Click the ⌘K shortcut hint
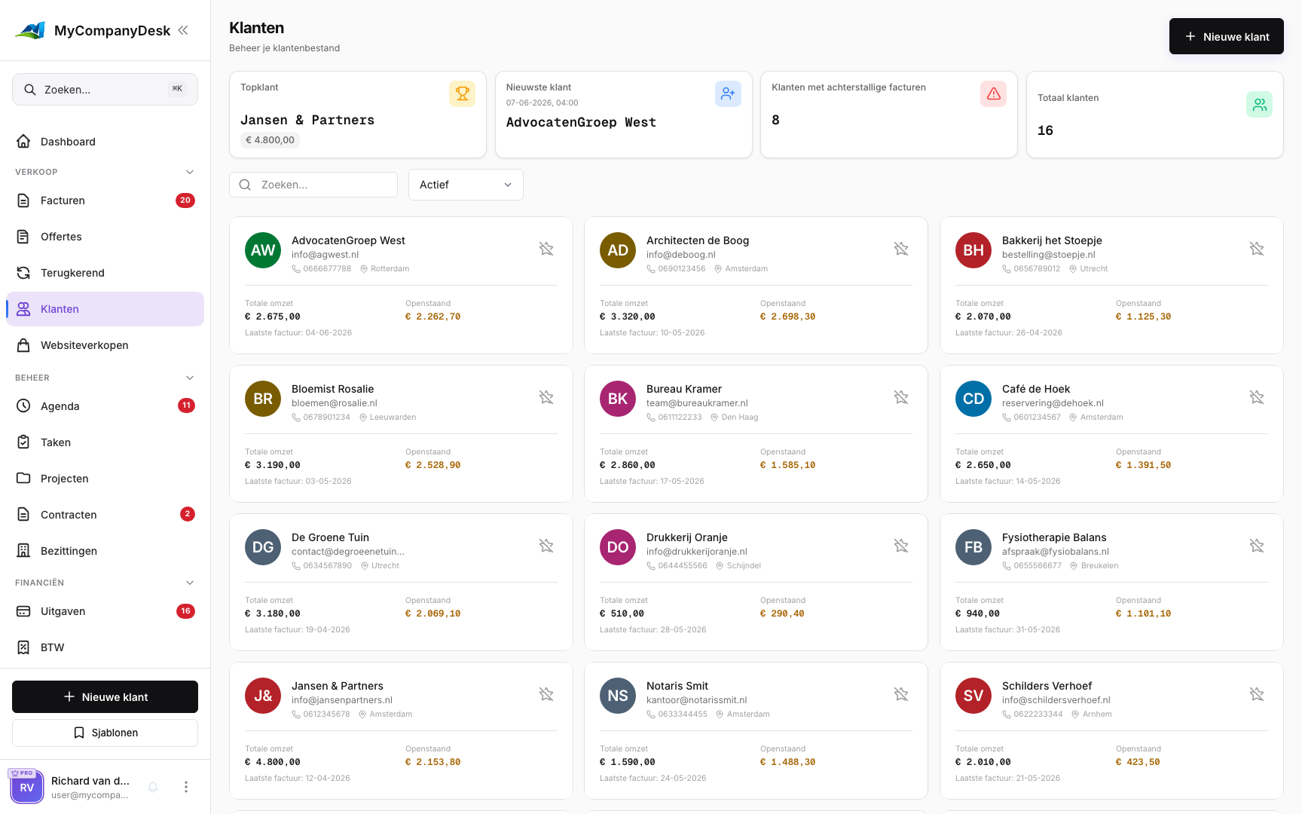 177,89
